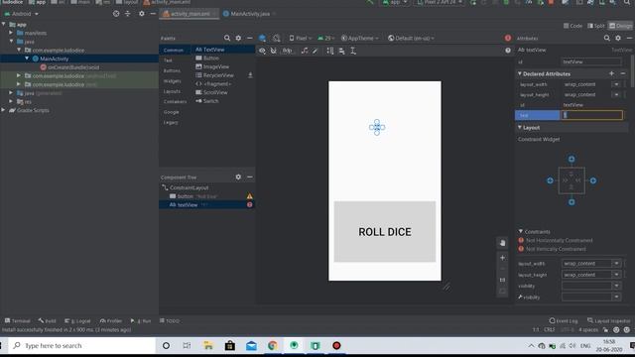Open Component Tree settings gear
Viewport: 635px width, 357px height.
tap(238, 177)
